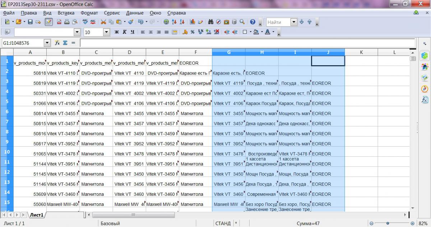Click the Function = button

coord(73,43)
